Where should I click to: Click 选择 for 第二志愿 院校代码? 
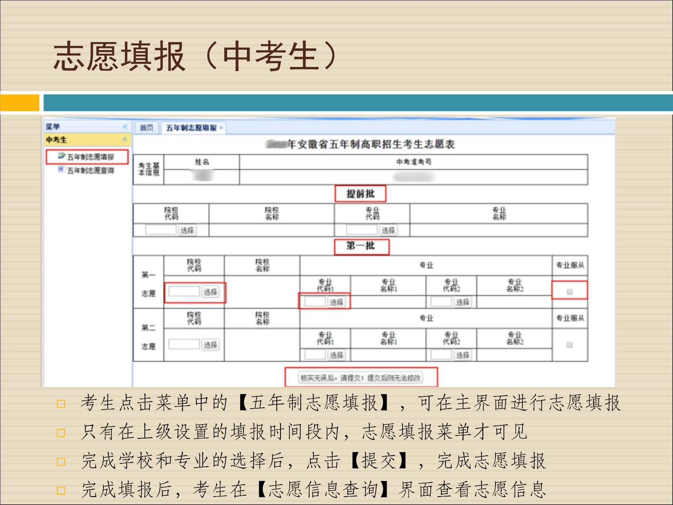pyautogui.click(x=210, y=345)
